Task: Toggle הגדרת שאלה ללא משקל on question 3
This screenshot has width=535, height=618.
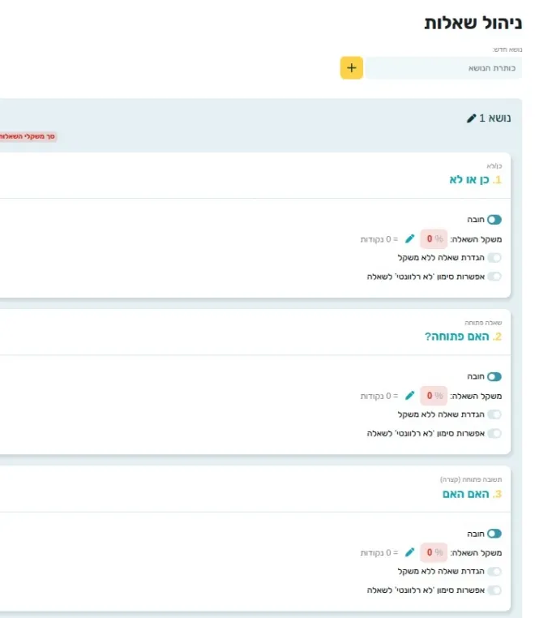Action: 494,572
